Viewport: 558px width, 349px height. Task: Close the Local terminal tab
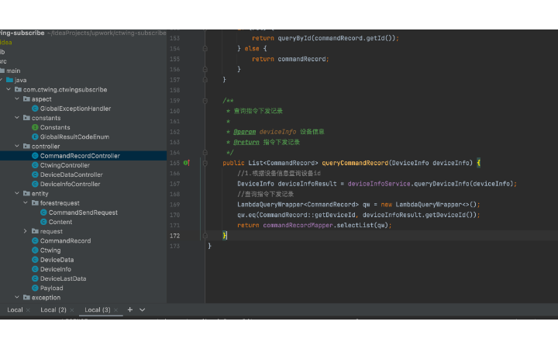coord(28,310)
